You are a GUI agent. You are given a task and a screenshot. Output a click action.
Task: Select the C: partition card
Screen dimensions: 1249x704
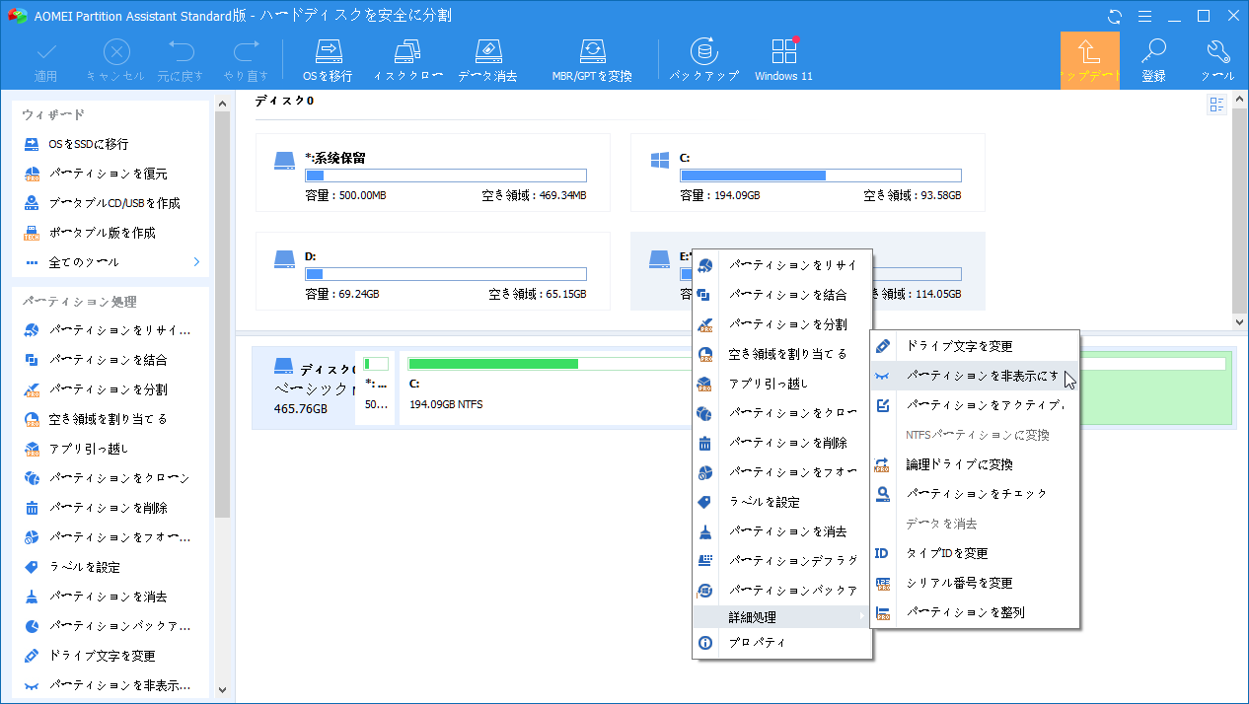[x=807, y=173]
